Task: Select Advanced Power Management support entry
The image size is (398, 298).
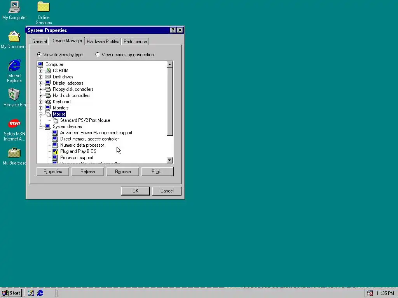Action: pyautogui.click(x=96, y=133)
